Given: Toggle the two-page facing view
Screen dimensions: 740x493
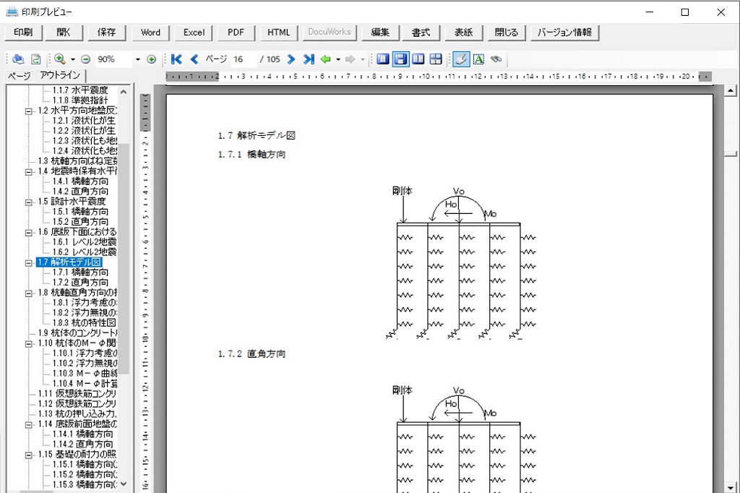Looking at the screenshot, I should tap(418, 59).
